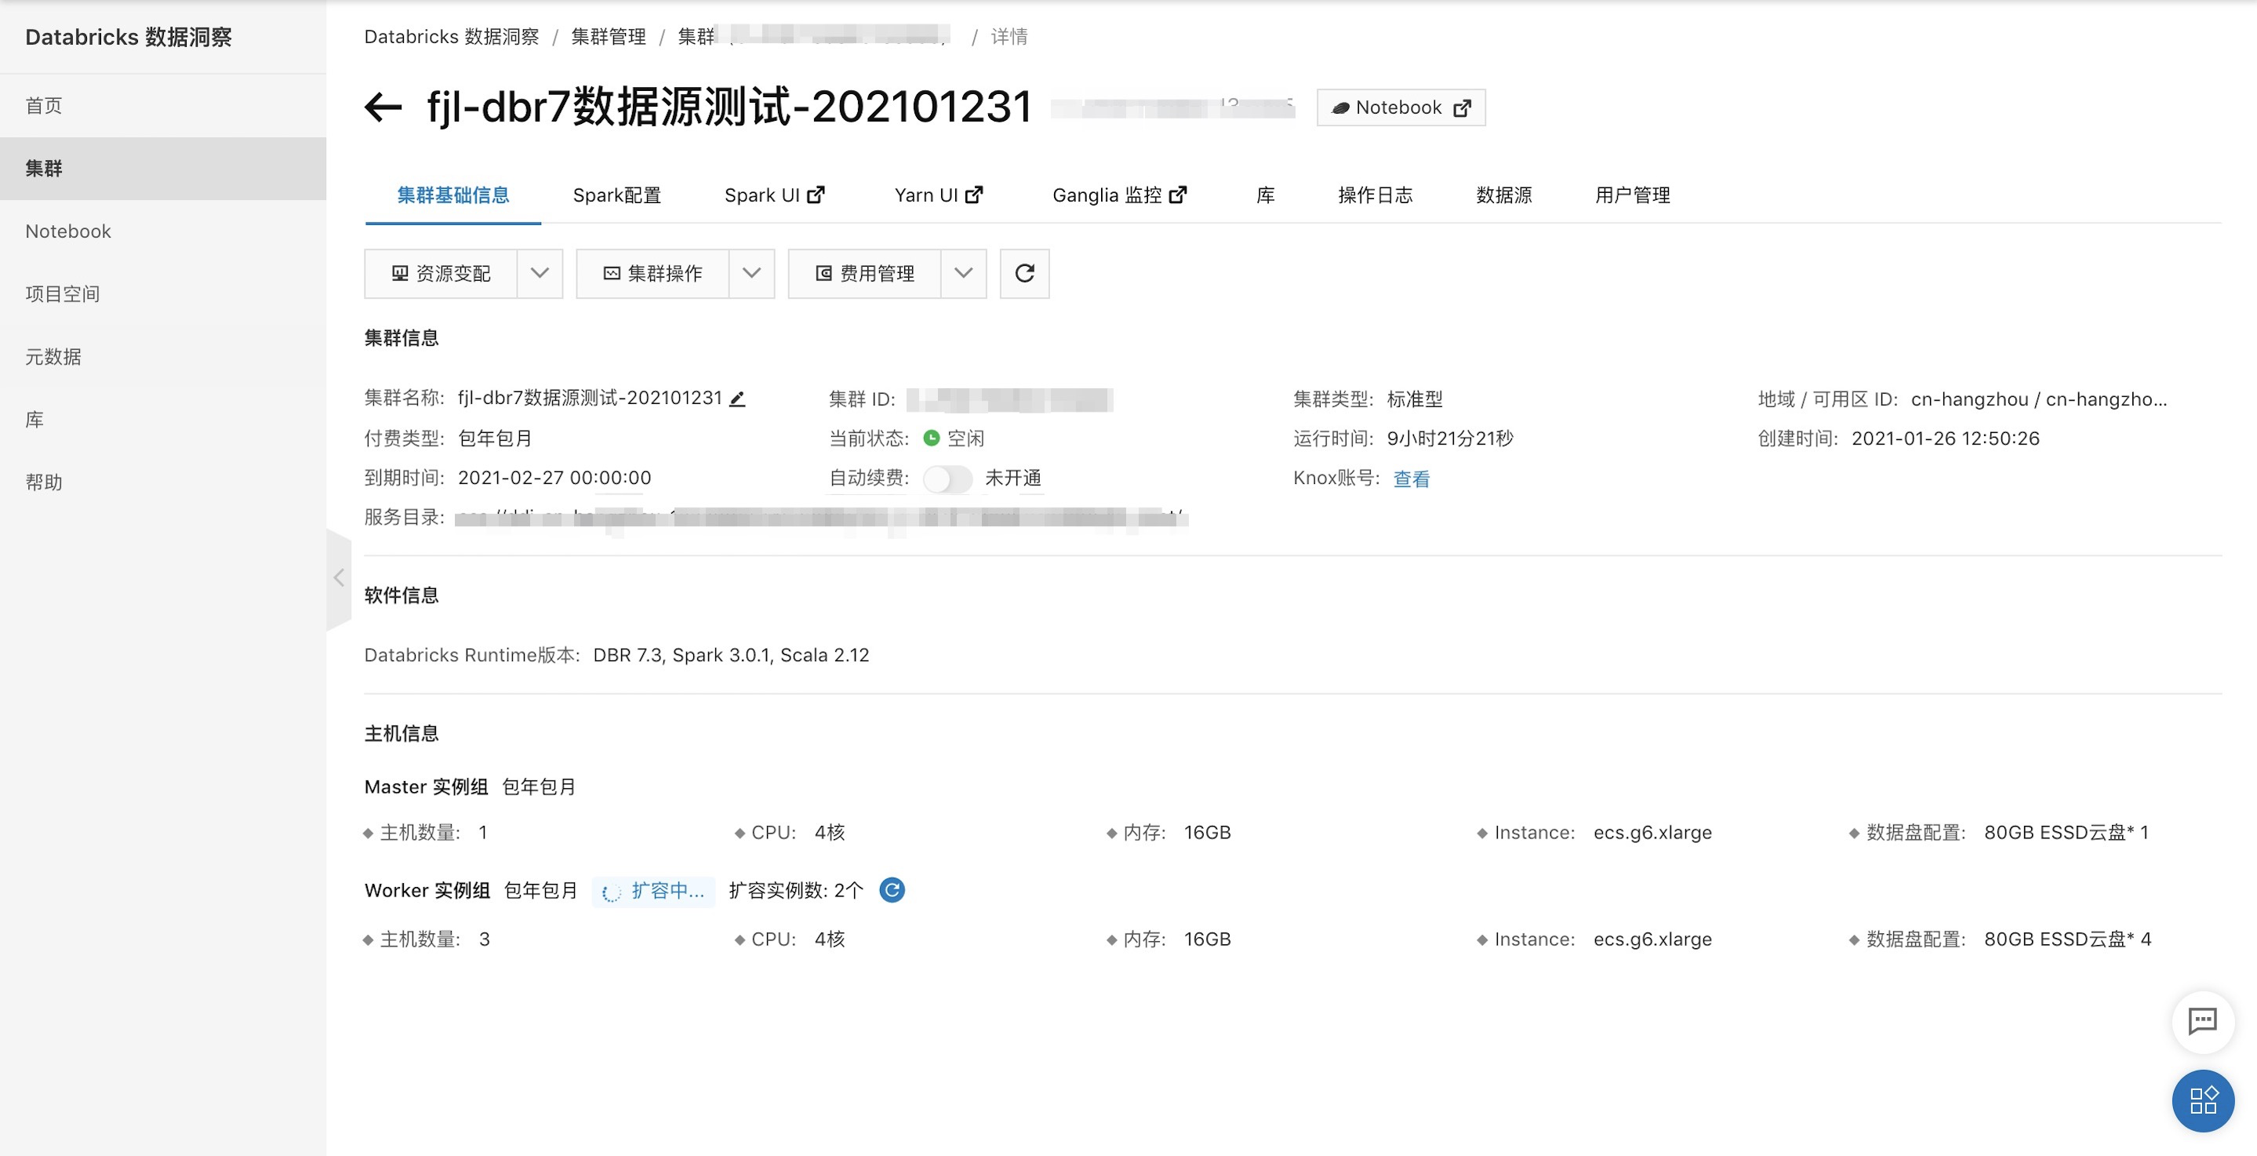The image size is (2257, 1156).
Task: Click the 集群类型 value 标准型
Action: [x=1414, y=398]
